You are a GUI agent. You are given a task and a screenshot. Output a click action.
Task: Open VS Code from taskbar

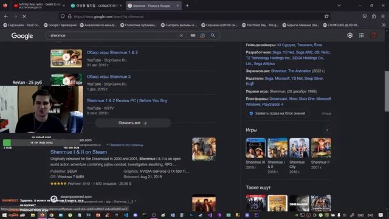tap(126, 215)
